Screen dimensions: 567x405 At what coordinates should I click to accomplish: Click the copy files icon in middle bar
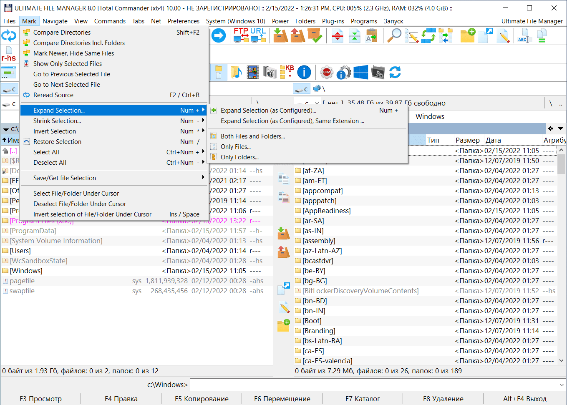point(284,179)
